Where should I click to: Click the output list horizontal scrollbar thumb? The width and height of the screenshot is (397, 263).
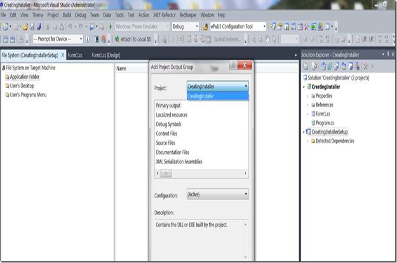(165, 174)
